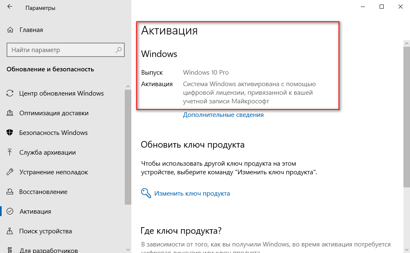Click the Windows Security shield icon

pos(10,132)
